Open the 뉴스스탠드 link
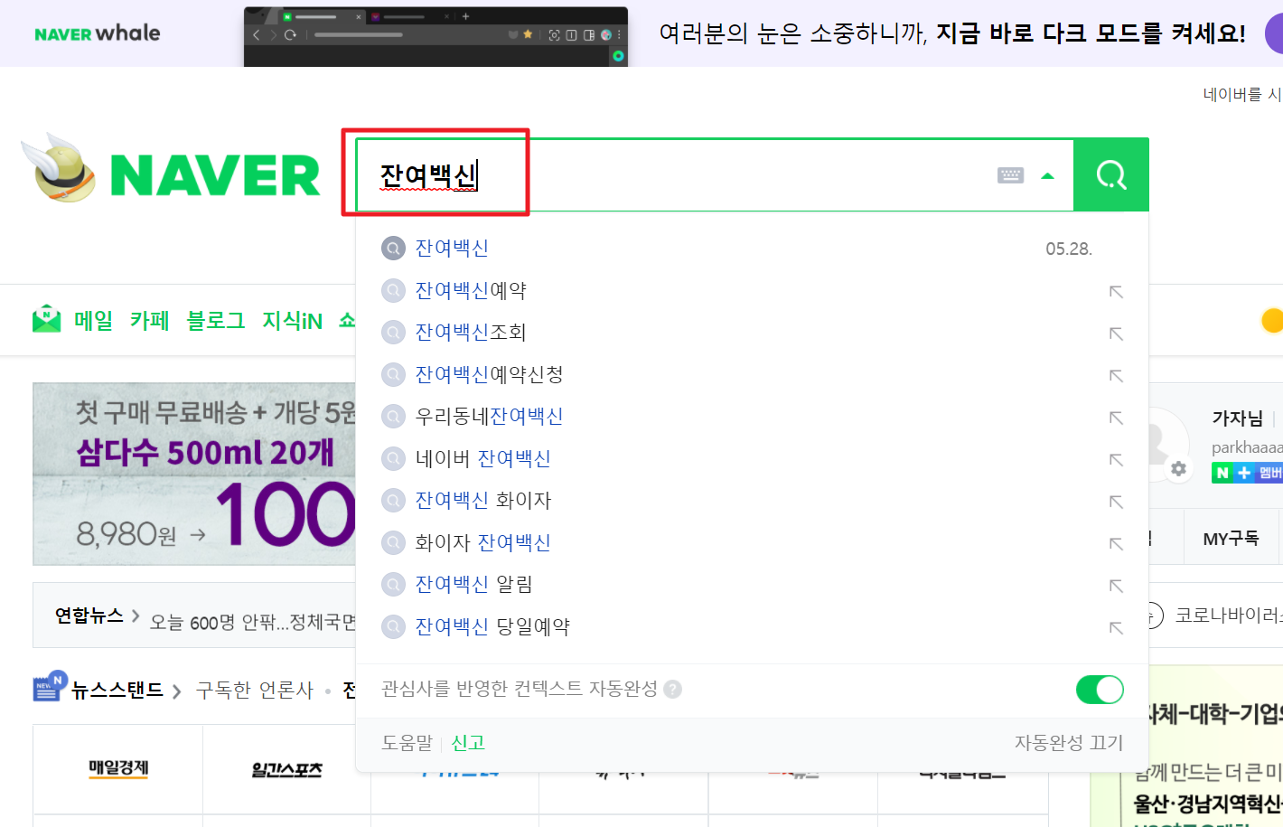The width and height of the screenshot is (1283, 827). (x=117, y=691)
